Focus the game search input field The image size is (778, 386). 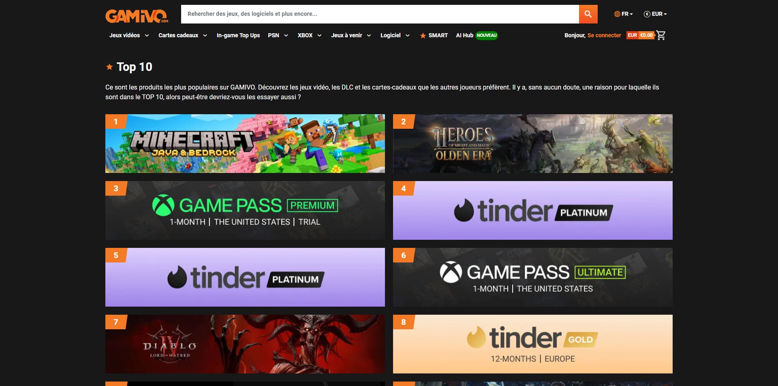point(380,14)
